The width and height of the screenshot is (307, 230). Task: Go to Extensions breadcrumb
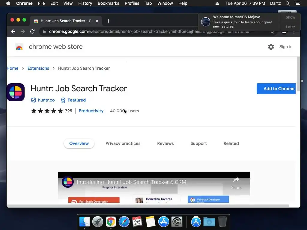38,68
